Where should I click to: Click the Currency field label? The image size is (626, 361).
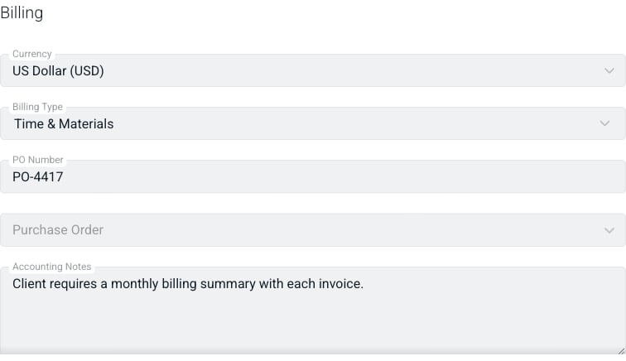coord(32,54)
